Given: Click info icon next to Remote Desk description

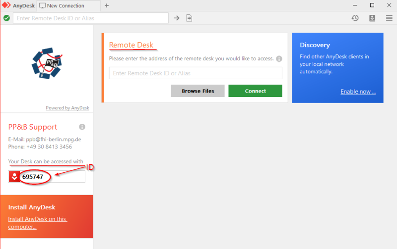Looking at the screenshot, I should (279, 59).
